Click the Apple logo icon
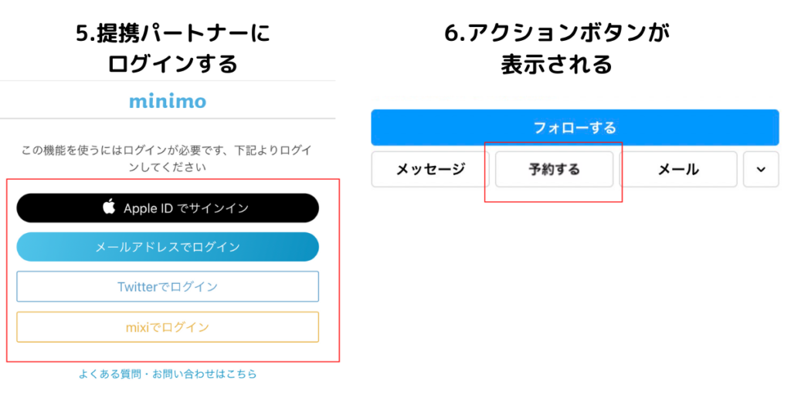 click(x=108, y=207)
